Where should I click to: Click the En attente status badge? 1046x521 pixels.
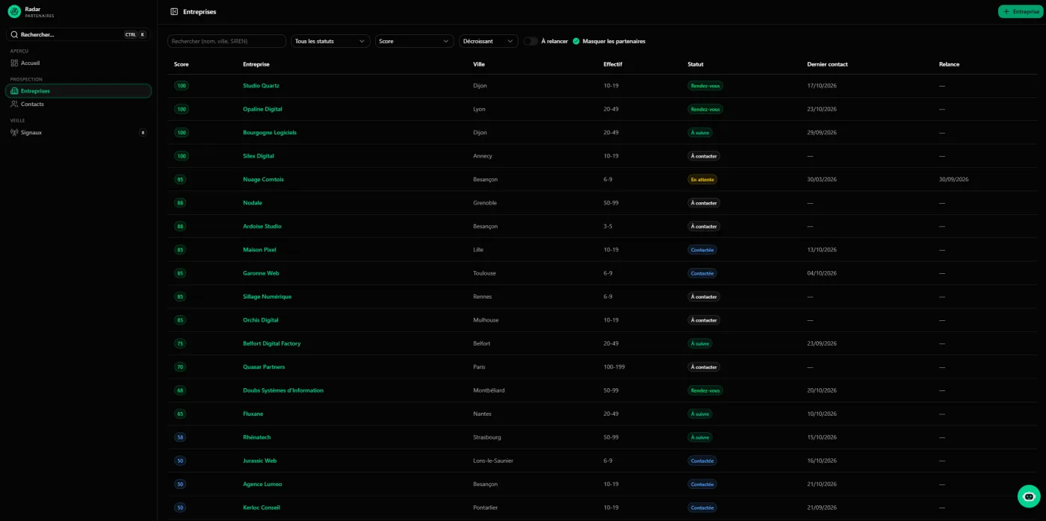702,179
